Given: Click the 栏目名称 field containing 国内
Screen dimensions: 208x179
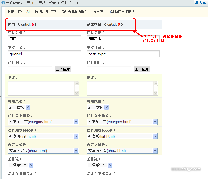Looking at the screenshot, I should pyautogui.click(x=44, y=39).
